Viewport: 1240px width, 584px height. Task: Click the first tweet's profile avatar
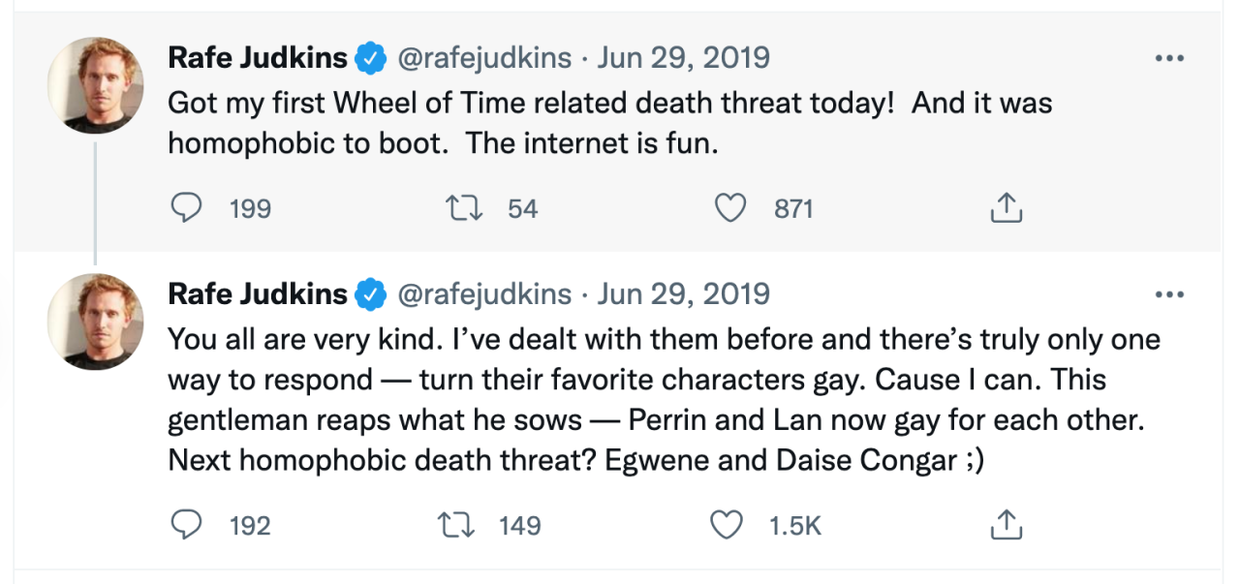[x=96, y=85]
